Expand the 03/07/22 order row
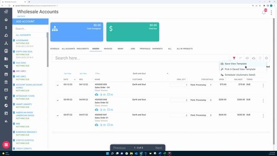 point(58,116)
